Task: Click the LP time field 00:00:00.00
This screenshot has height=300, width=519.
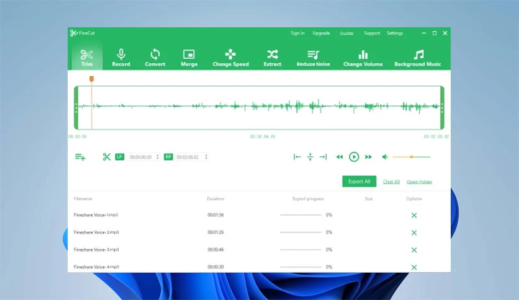Action: point(141,157)
